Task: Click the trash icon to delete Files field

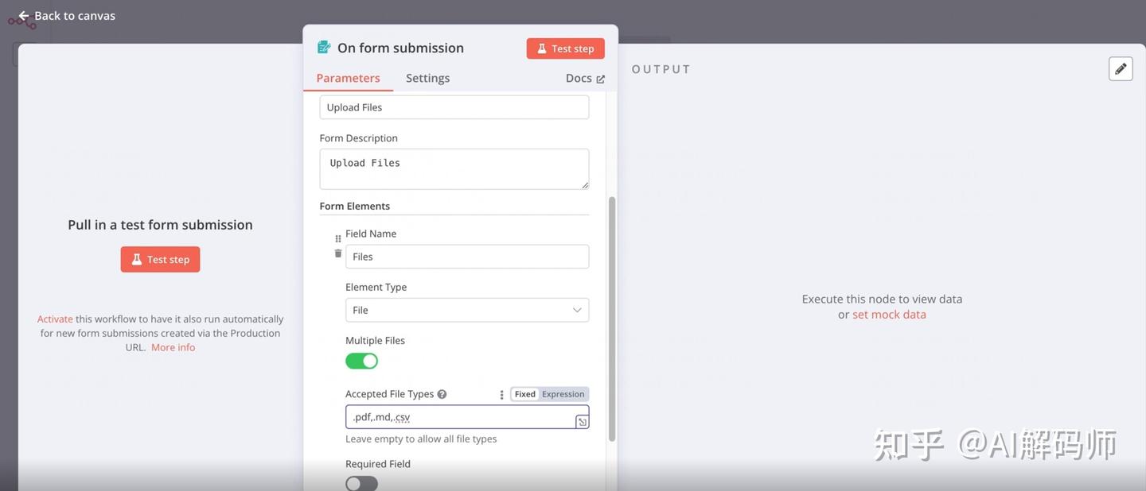Action: (338, 253)
